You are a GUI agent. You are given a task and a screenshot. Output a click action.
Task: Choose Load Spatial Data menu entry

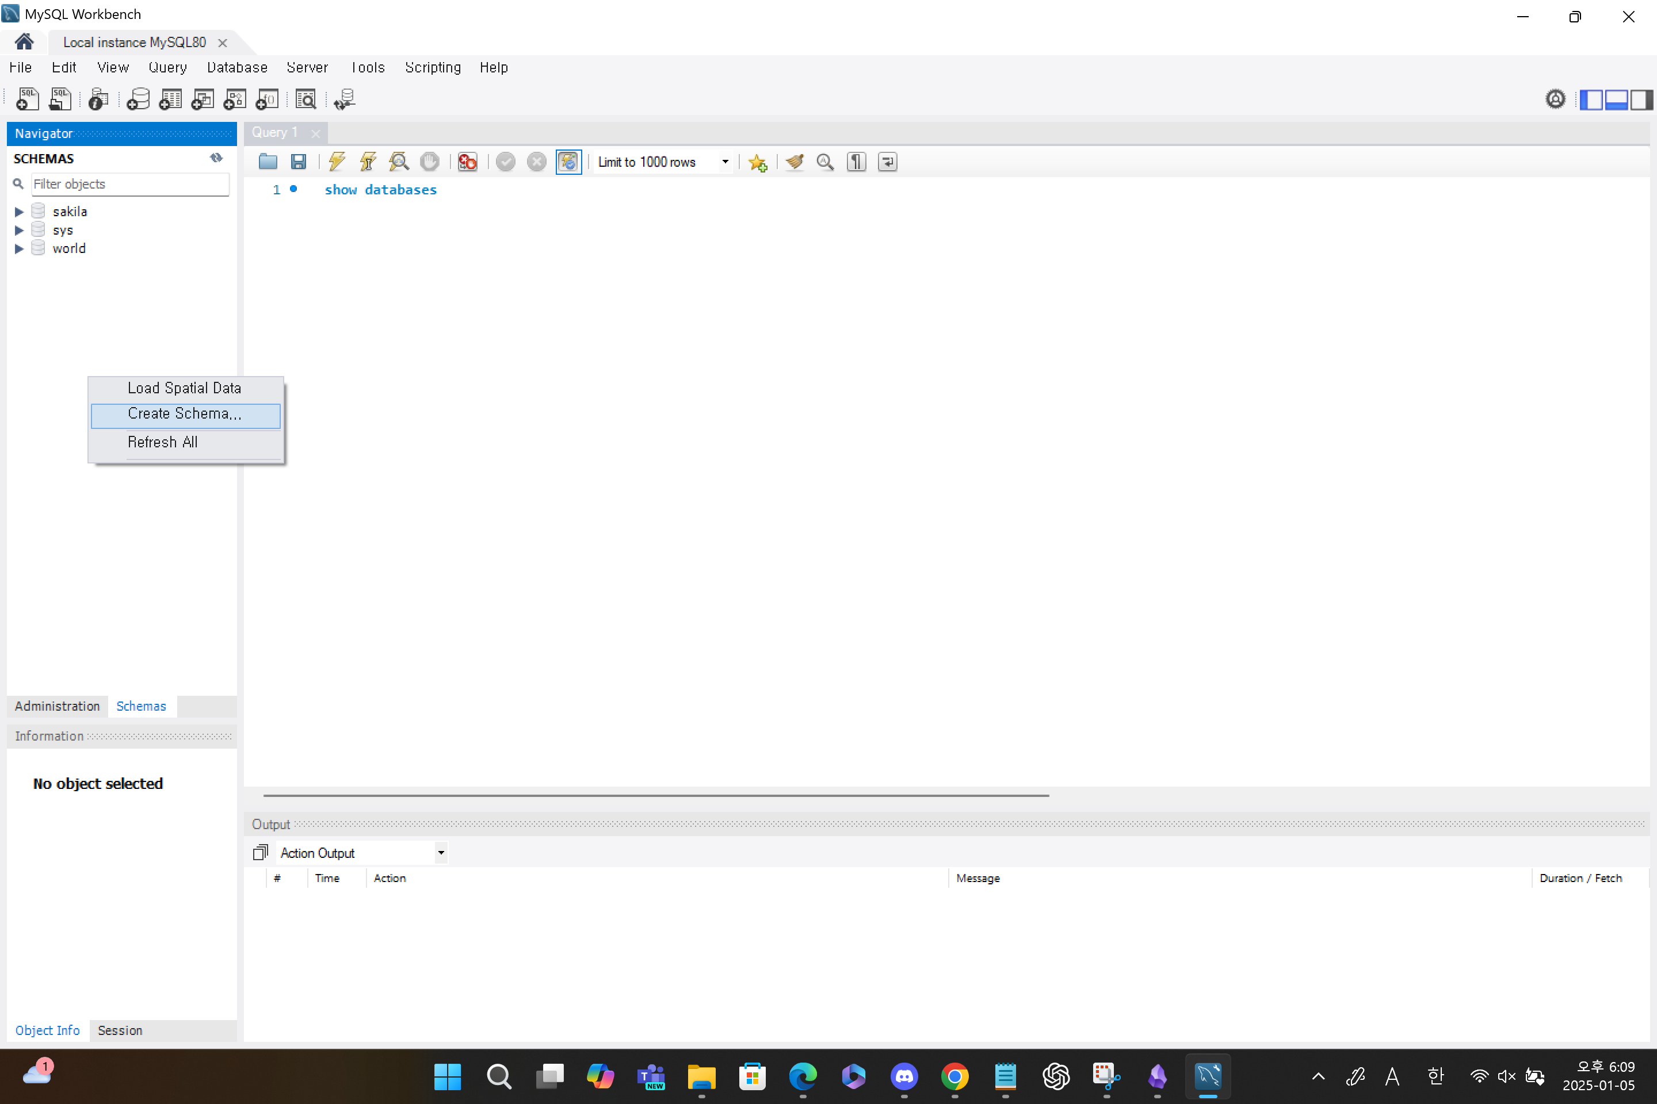[185, 388]
